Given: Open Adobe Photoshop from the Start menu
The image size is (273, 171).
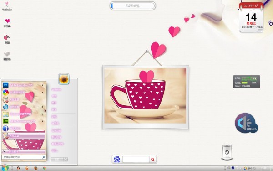Looking at the screenshot, I should [x=24, y=85].
